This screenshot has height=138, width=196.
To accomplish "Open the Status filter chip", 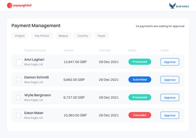I will 63,36.
